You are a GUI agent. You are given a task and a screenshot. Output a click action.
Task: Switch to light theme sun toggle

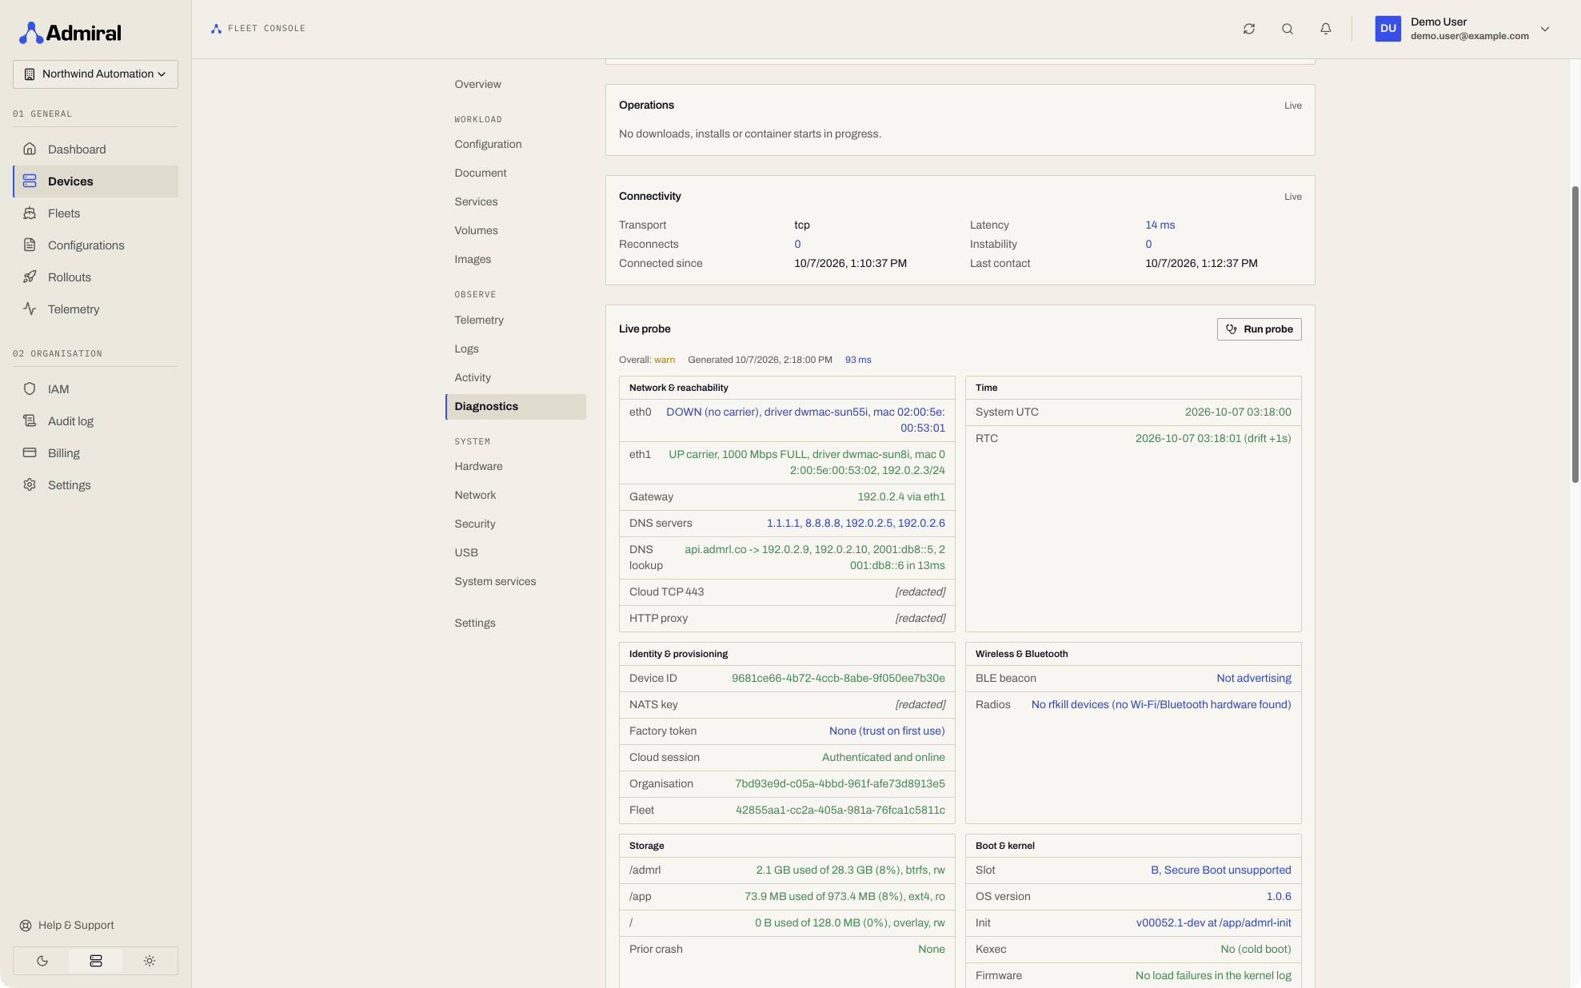[x=150, y=961]
